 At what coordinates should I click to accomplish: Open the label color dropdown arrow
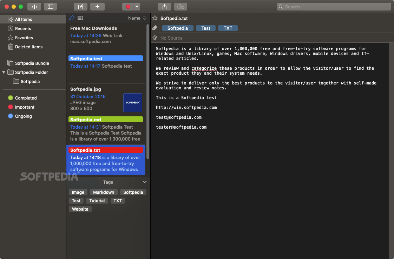(x=137, y=7)
